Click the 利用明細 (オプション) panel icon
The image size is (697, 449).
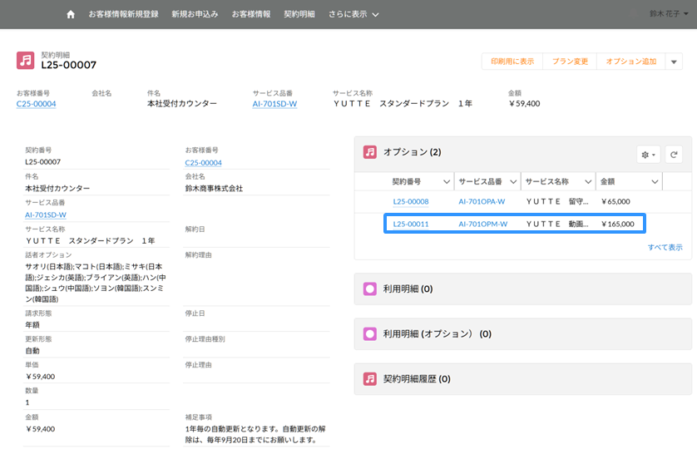point(370,333)
